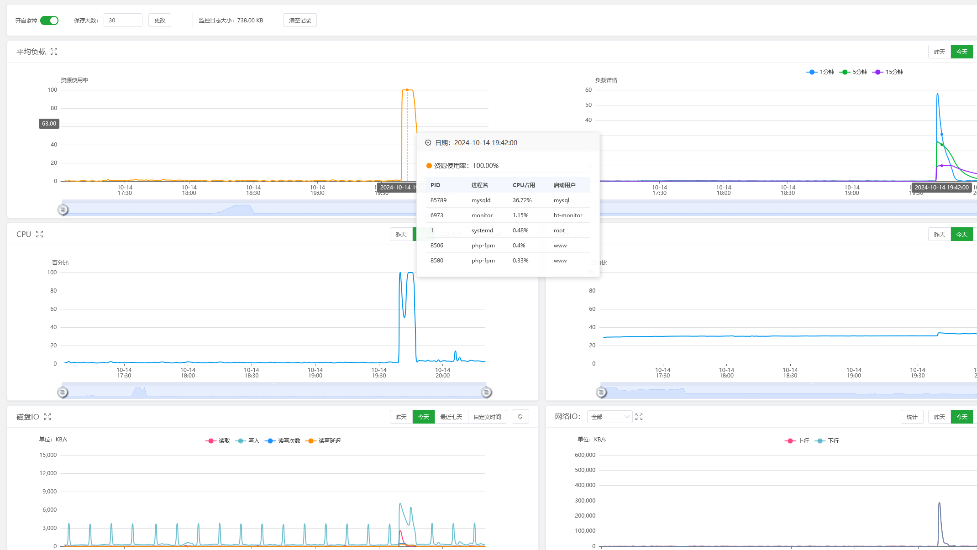Toggle the 写入 legend series
Screen dimensions: 977x550
pos(247,441)
